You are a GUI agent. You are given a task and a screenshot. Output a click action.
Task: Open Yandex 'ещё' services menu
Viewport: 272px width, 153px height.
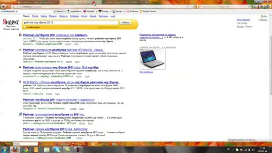point(113,16)
